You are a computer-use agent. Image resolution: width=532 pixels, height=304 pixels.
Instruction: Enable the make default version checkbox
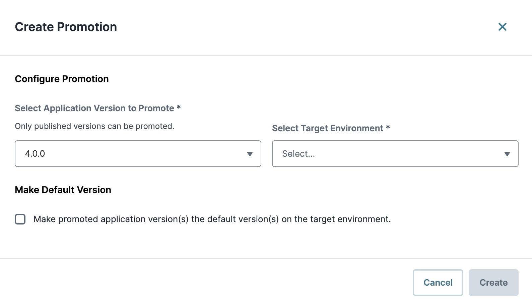tap(20, 219)
